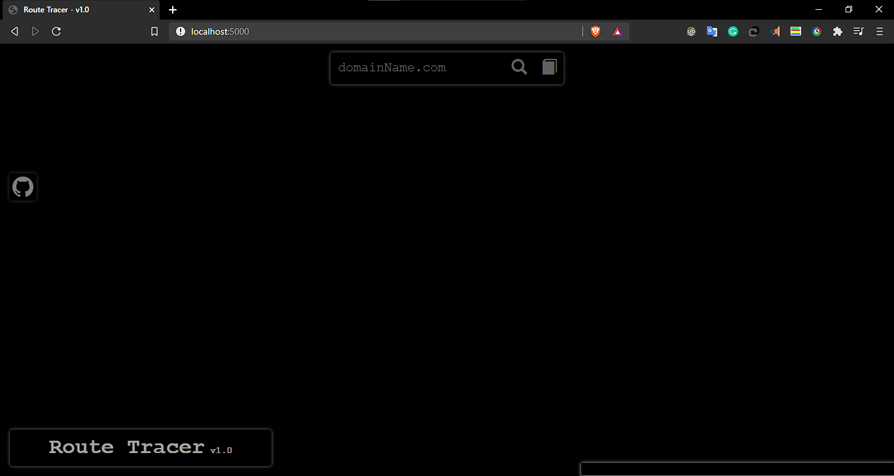Bookmark this page via bookmark icon
This screenshot has height=476, width=894.
[154, 31]
